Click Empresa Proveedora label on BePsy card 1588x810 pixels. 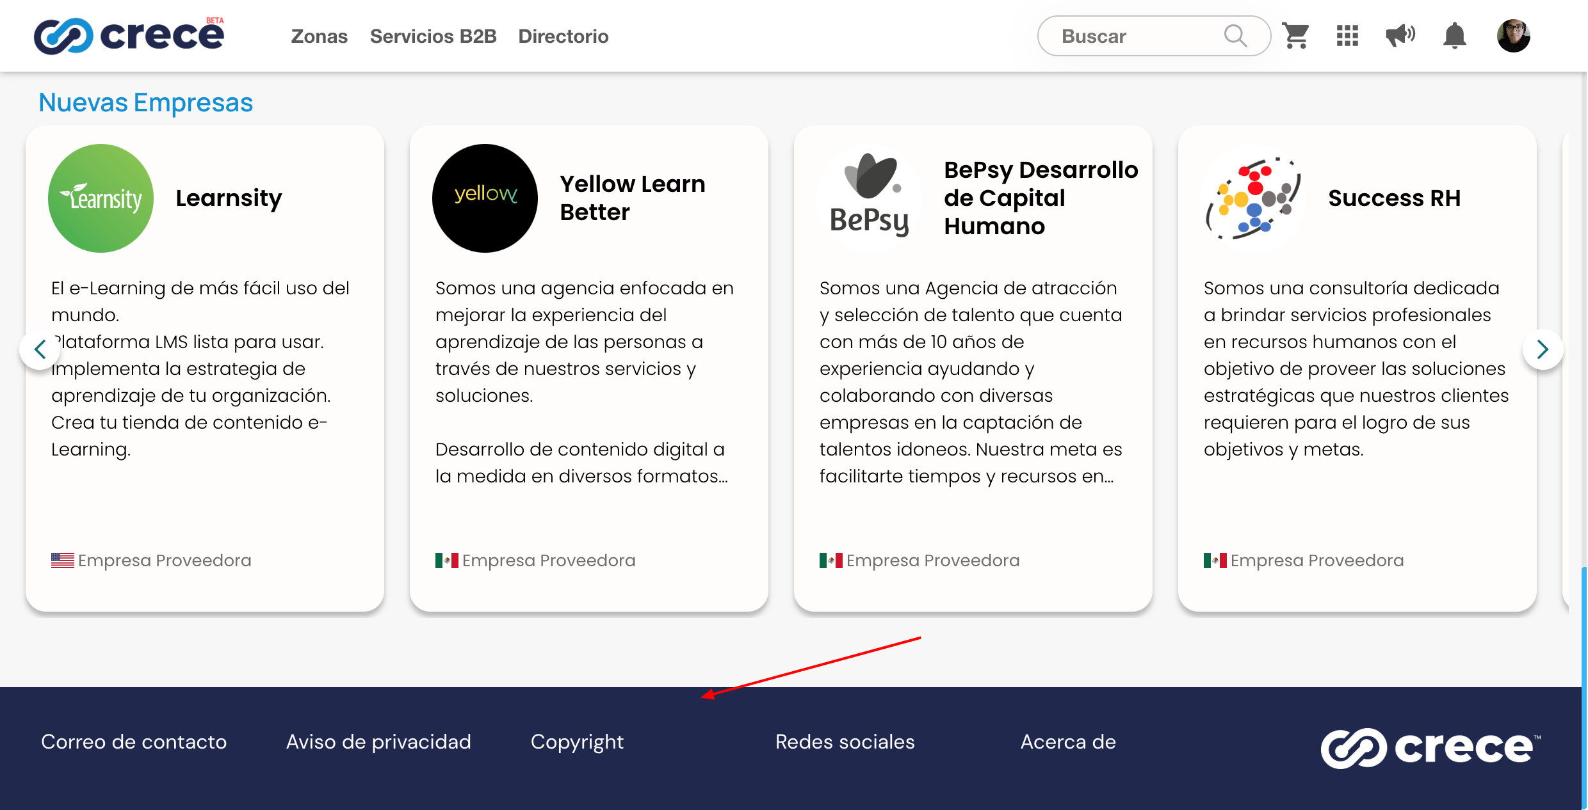click(933, 560)
